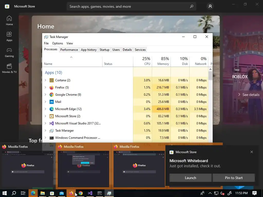The height and width of the screenshot is (197, 263).
Task: Open Microsoft Edge from taskbar
Action: click(33, 193)
